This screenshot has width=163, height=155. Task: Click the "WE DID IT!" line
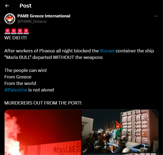16,38
